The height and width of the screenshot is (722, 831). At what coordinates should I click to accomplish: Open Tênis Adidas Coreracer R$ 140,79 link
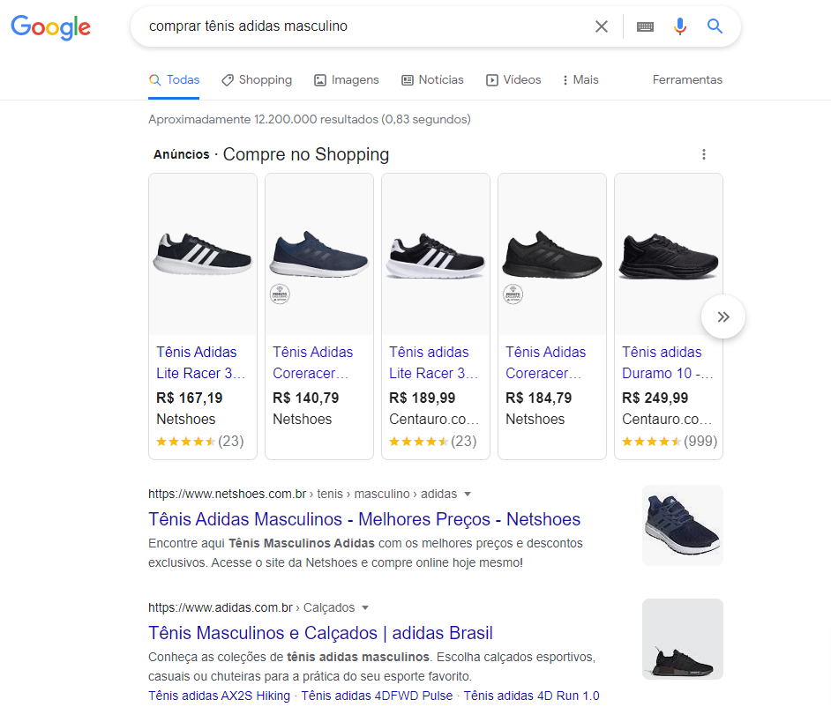pyautogui.click(x=312, y=363)
